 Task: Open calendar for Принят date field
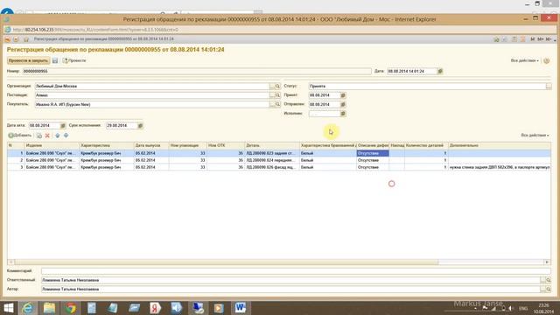343,95
